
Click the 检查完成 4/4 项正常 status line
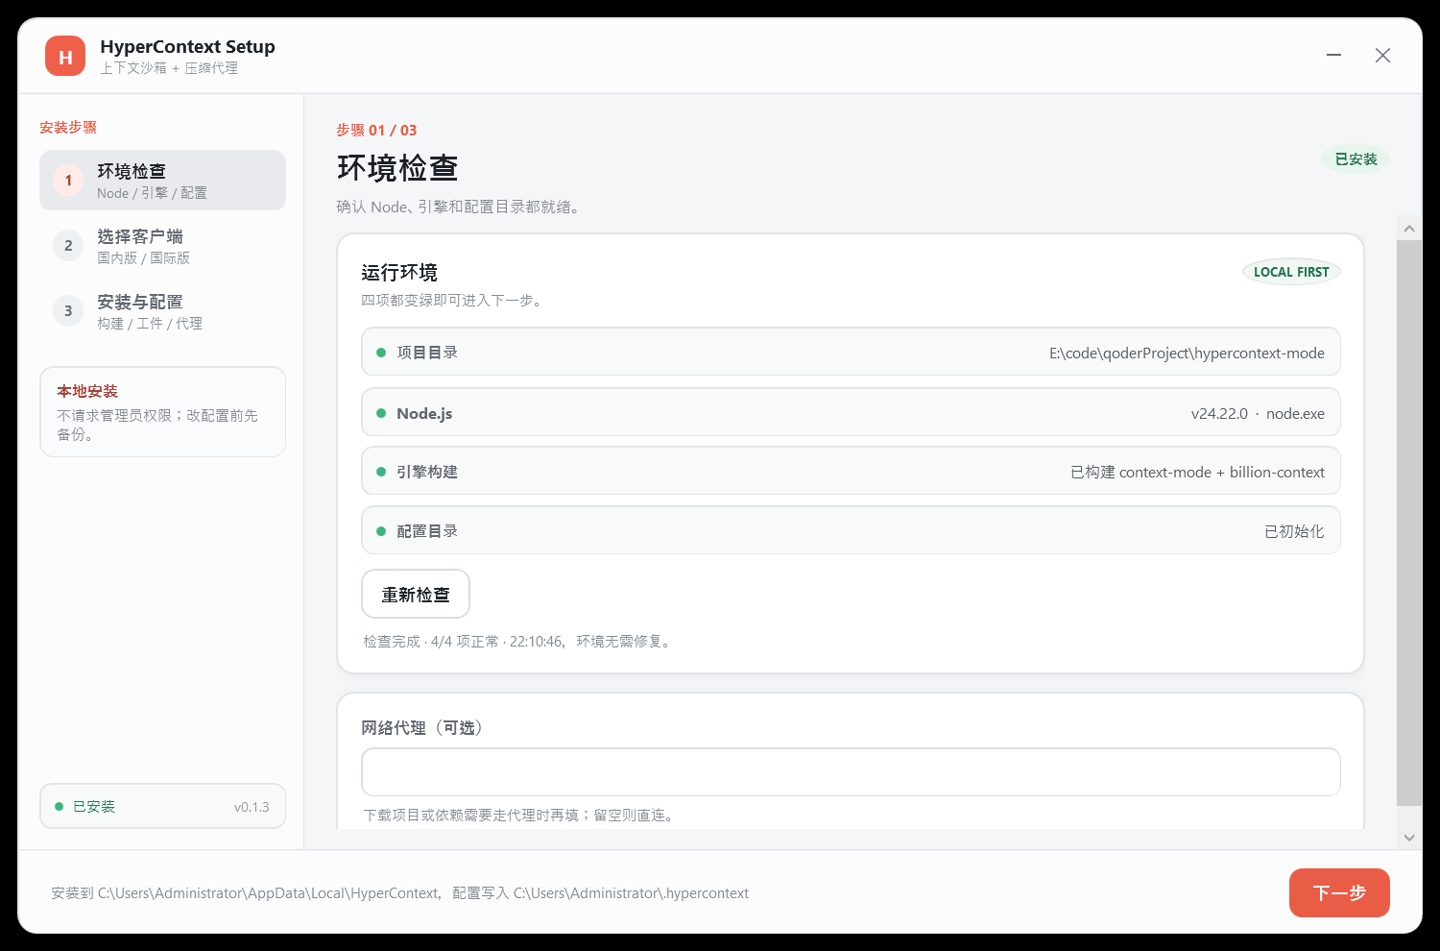(519, 642)
